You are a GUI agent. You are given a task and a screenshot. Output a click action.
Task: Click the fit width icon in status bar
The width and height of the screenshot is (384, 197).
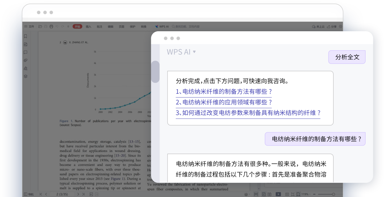pyautogui.click(x=298, y=194)
